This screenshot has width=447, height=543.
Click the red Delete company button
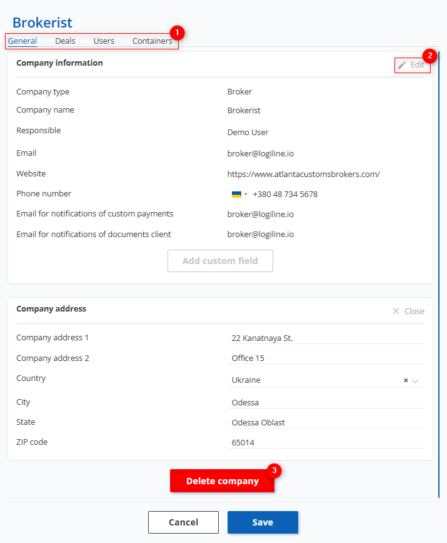pyautogui.click(x=222, y=480)
